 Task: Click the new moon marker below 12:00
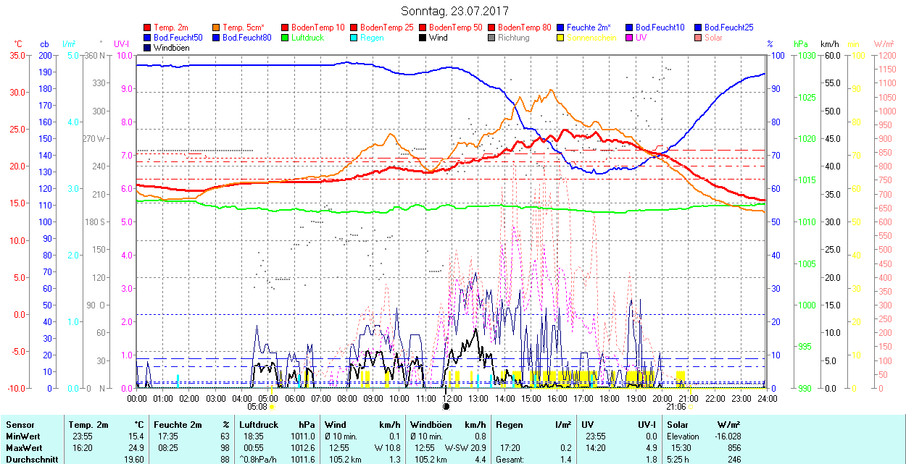click(446, 406)
